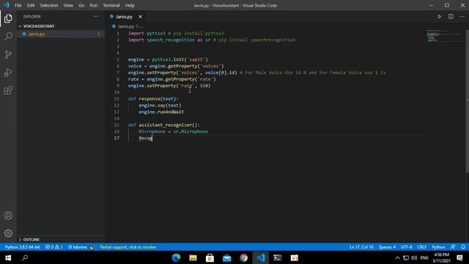The width and height of the screenshot is (469, 264).
Task: Open the Extensions view
Action: (x=8, y=90)
